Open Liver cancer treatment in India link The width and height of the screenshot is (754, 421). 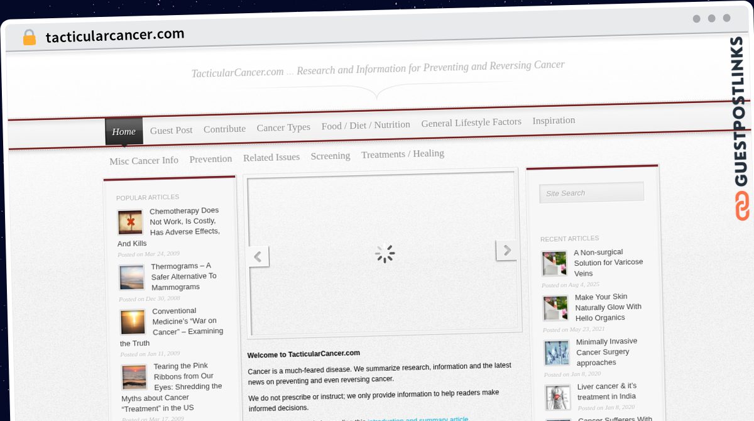click(607, 391)
